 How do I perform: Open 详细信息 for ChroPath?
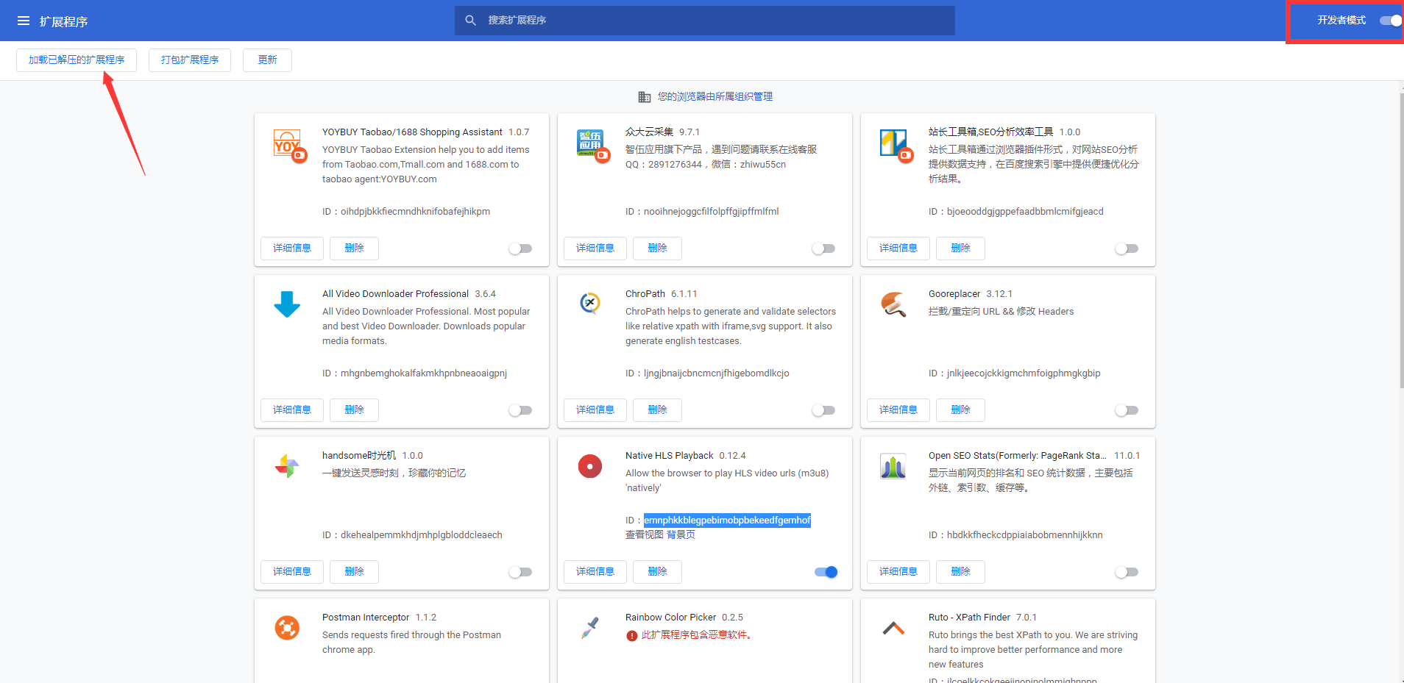click(595, 410)
